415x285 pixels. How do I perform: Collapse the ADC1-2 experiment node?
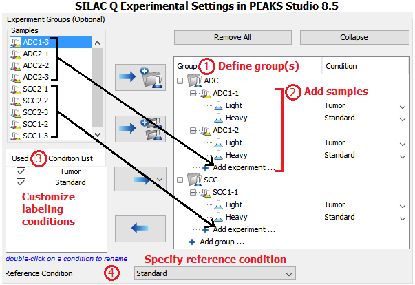point(193,131)
